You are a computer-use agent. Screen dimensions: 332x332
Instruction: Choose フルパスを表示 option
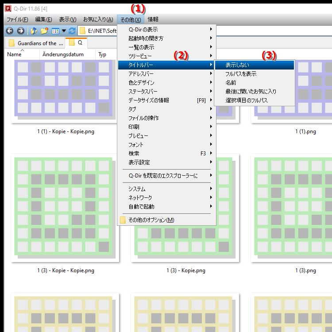(255, 73)
